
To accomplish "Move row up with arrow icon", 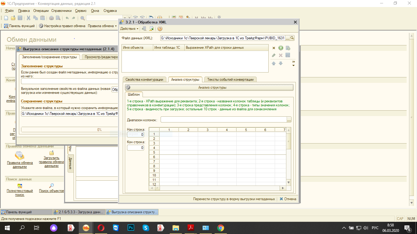I will (x=274, y=63).
